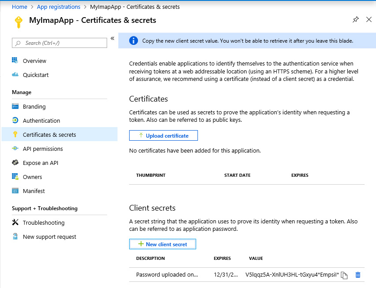Click the yellow key icon beside the MyImapApp title

coord(19,22)
